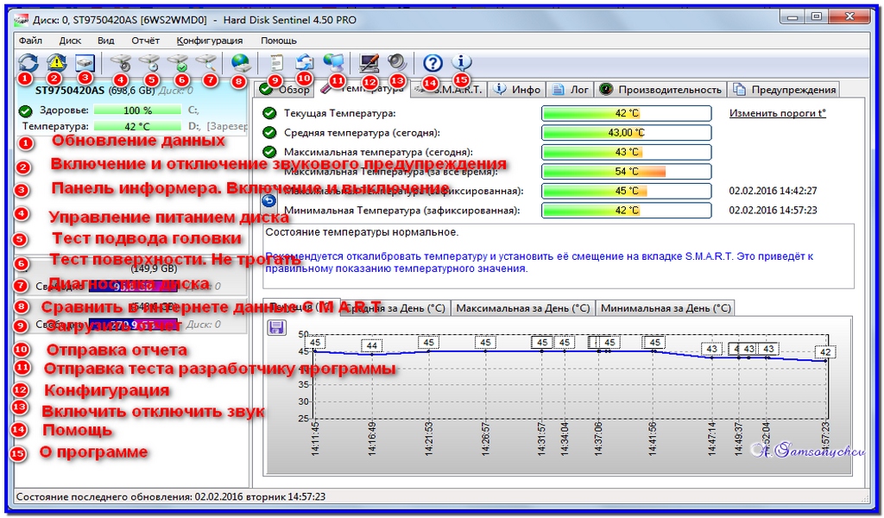Viewport: 884px width, 518px height.
Task: Click the refresh data toolbar icon
Action: [28, 62]
